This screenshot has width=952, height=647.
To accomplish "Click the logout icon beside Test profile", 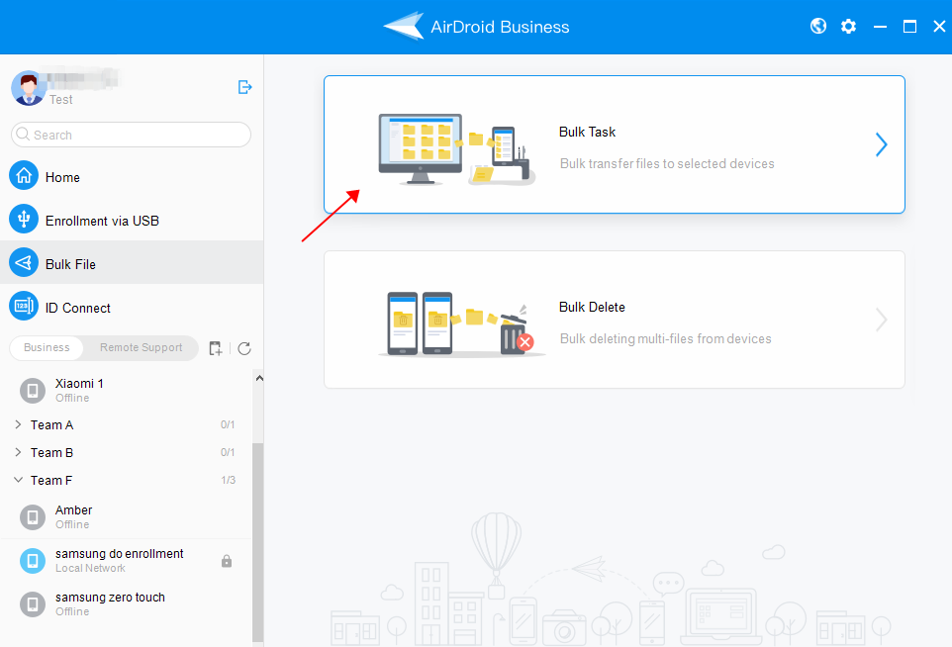I will (244, 87).
